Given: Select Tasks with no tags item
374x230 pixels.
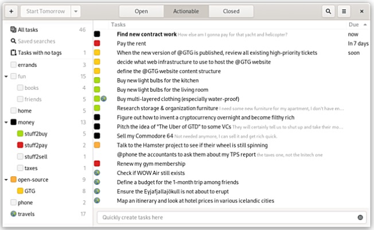Looking at the screenshot, I should click(x=48, y=52).
